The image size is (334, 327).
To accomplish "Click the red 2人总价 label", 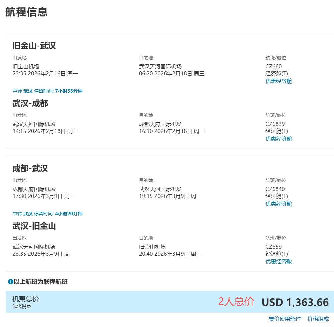I will click(x=236, y=301).
